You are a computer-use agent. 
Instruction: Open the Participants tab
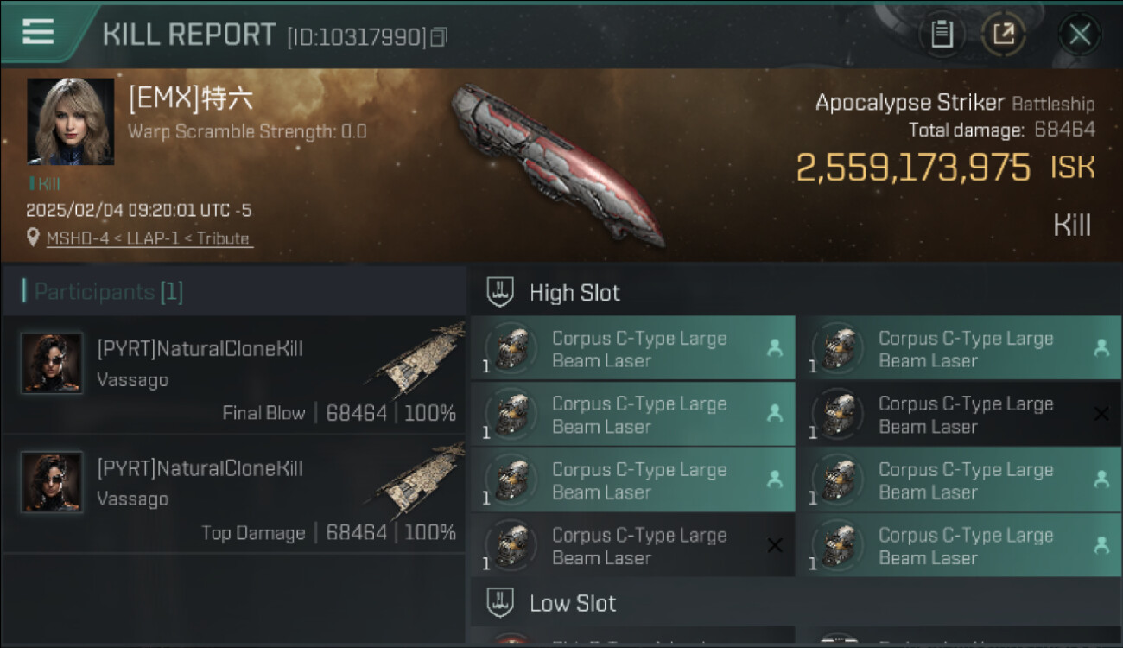(108, 292)
